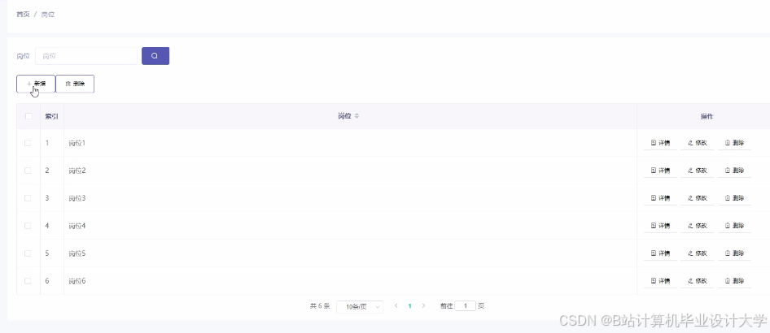The height and width of the screenshot is (333, 770).
Task: Click the 岗位1 table cell text
Action: [x=77, y=143]
